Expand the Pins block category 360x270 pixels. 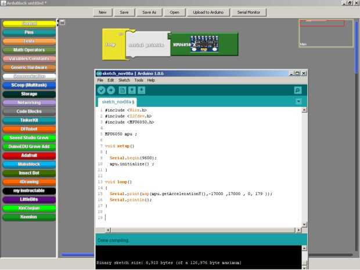[x=29, y=33]
